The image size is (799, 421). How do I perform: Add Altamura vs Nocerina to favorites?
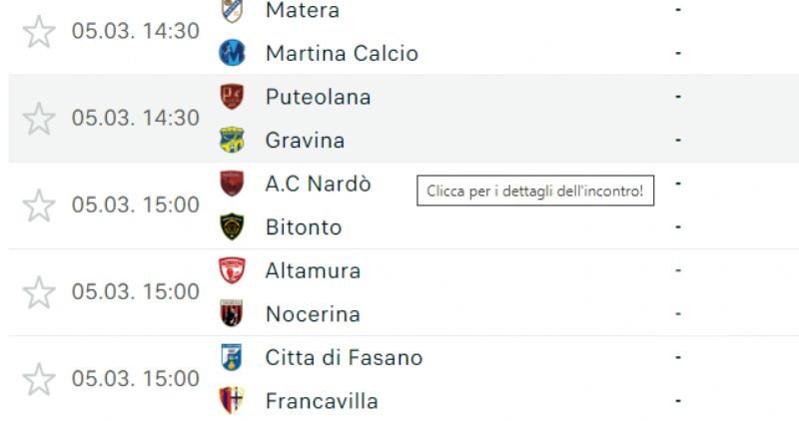click(x=39, y=292)
